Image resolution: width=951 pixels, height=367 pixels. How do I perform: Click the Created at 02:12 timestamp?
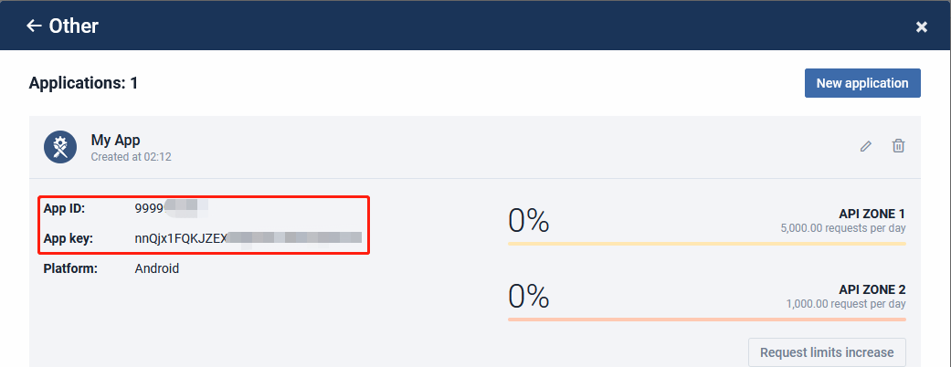131,157
